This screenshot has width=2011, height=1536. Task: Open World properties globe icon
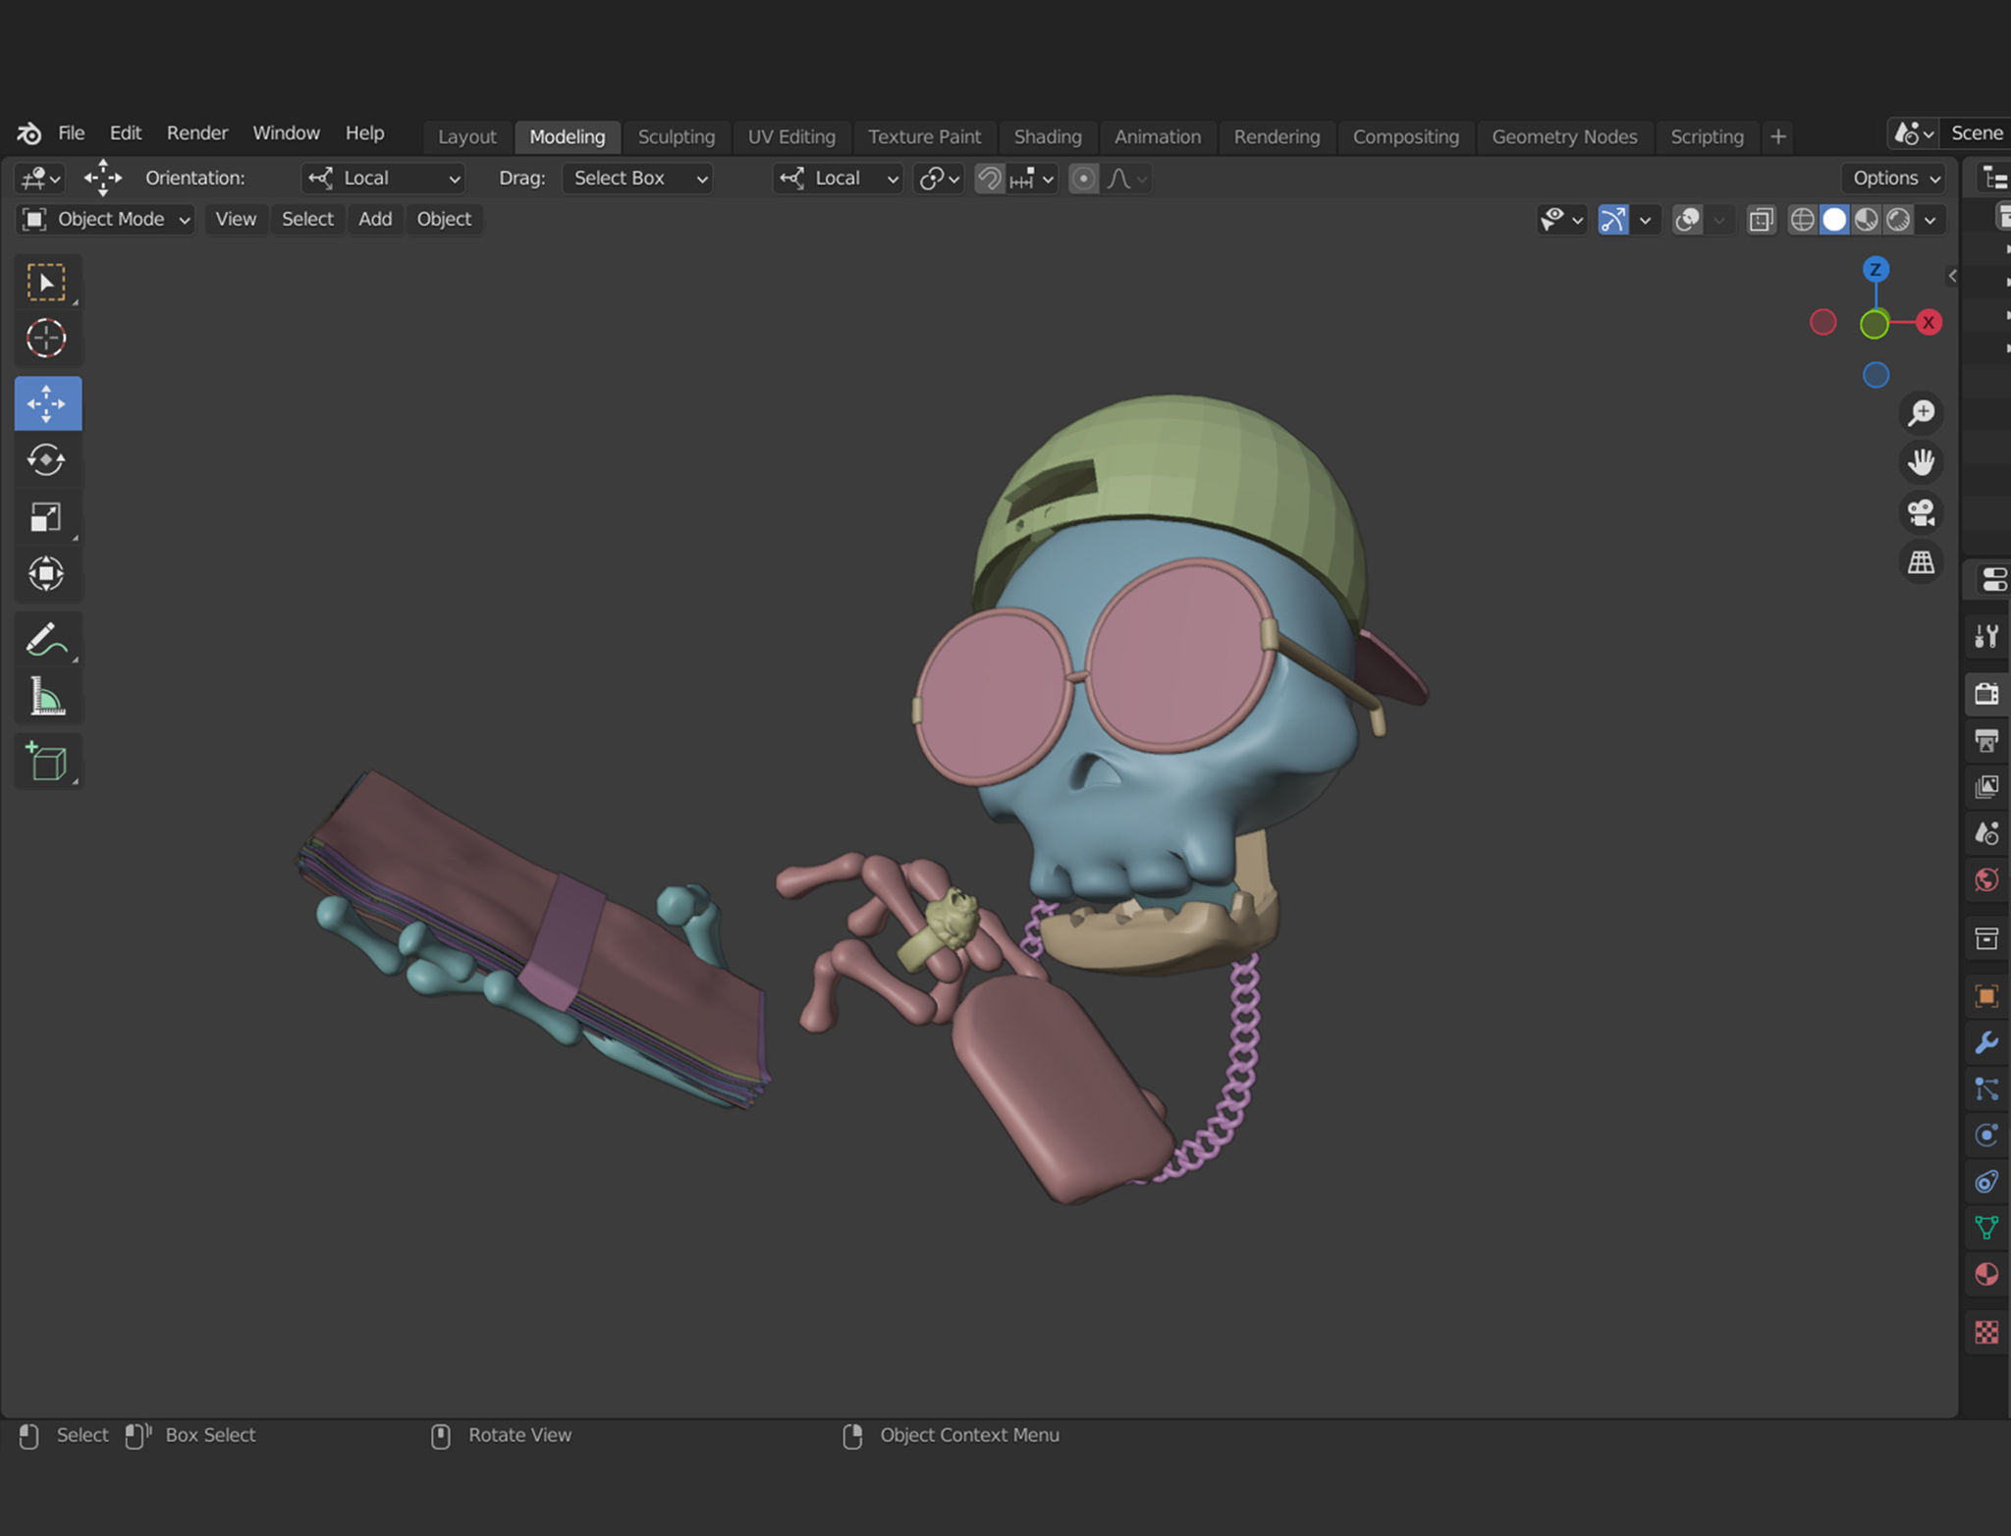[1986, 879]
